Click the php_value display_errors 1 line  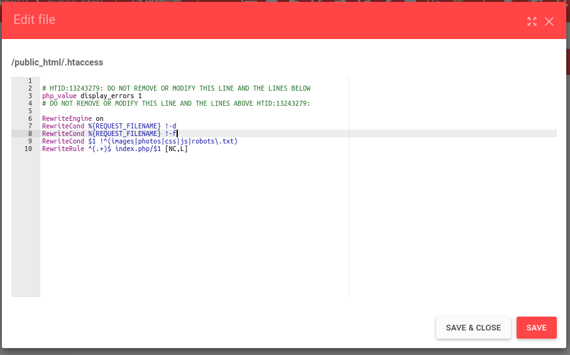92,96
